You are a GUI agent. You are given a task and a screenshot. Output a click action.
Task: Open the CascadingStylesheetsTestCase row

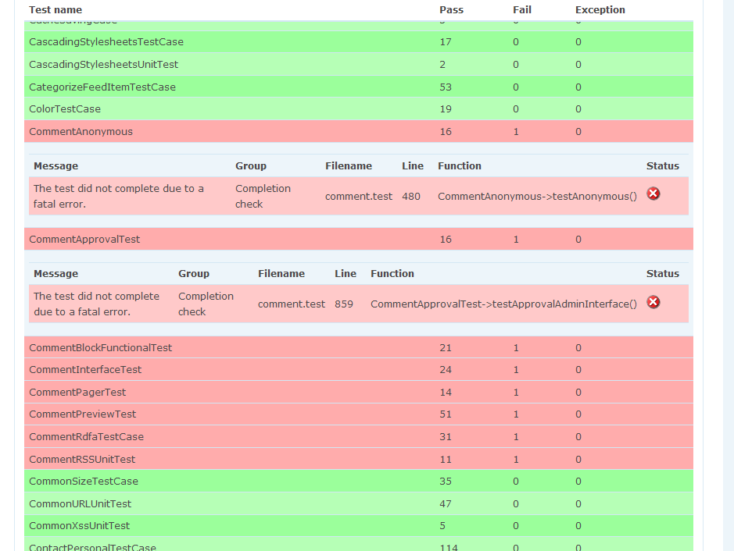359,41
